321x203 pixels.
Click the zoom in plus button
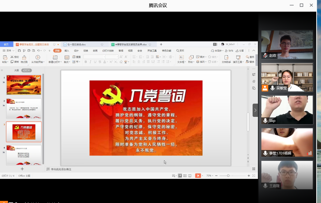pyautogui.click(x=249, y=176)
